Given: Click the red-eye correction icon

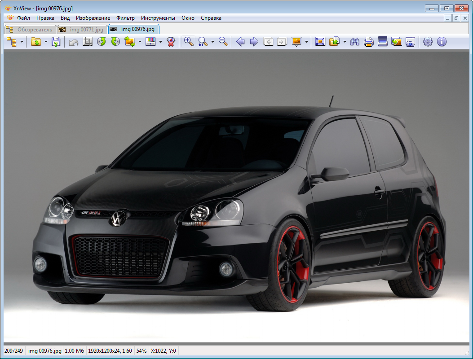Looking at the screenshot, I should pos(171,42).
